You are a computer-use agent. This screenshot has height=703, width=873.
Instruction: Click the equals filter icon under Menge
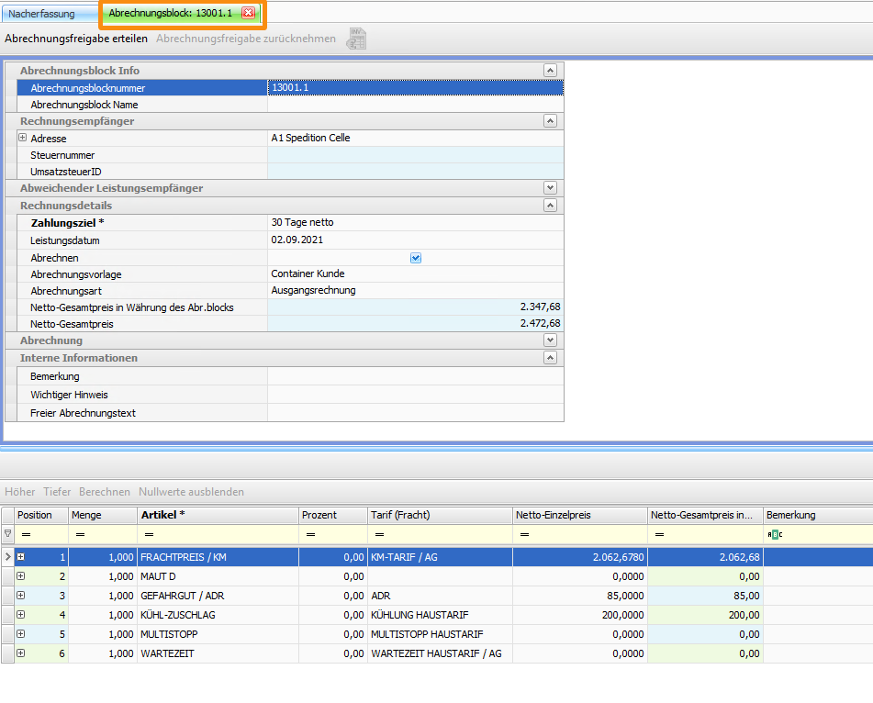click(x=80, y=534)
